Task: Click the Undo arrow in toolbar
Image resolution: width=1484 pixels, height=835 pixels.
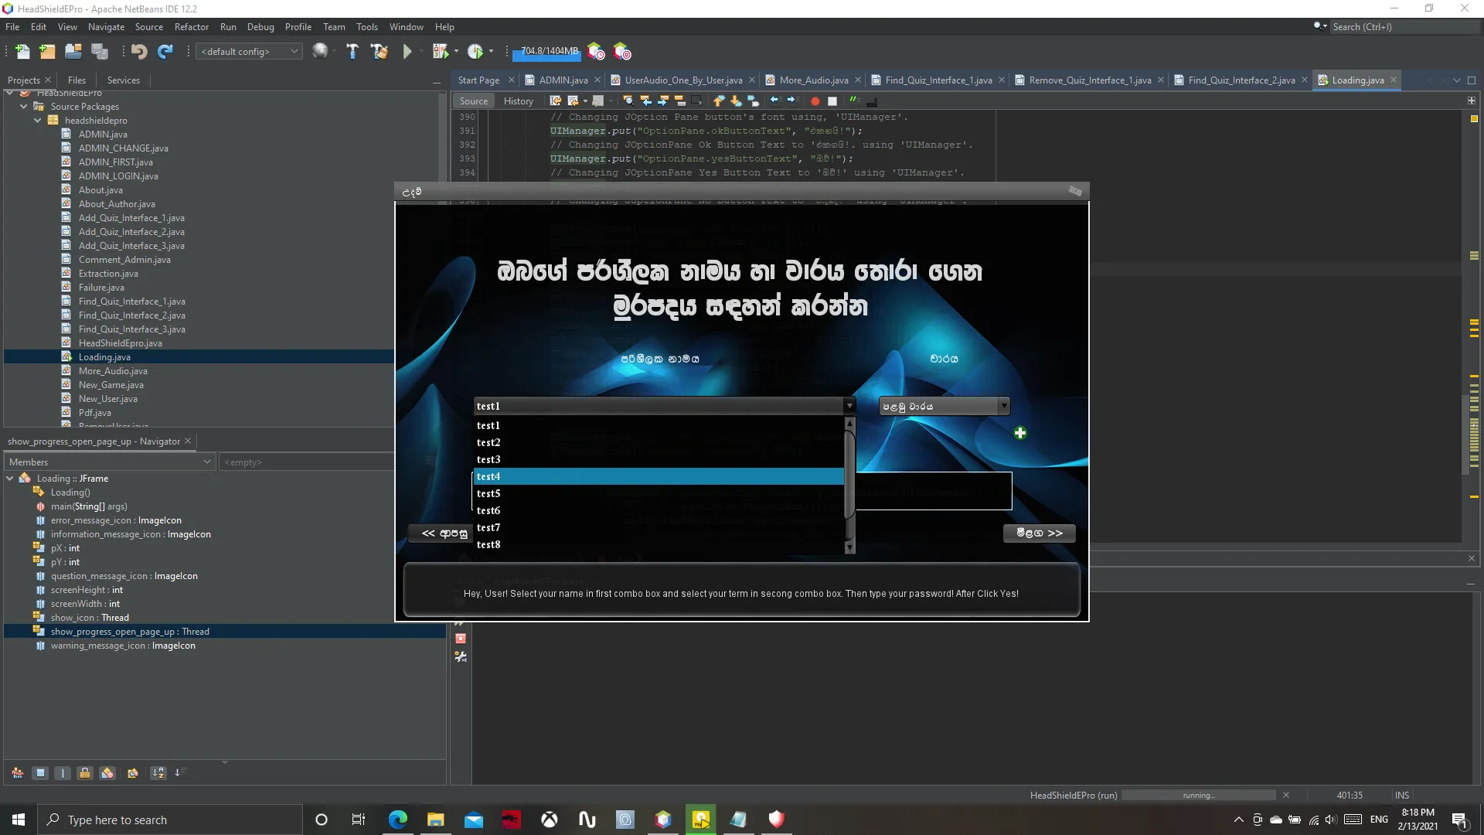Action: click(x=139, y=52)
